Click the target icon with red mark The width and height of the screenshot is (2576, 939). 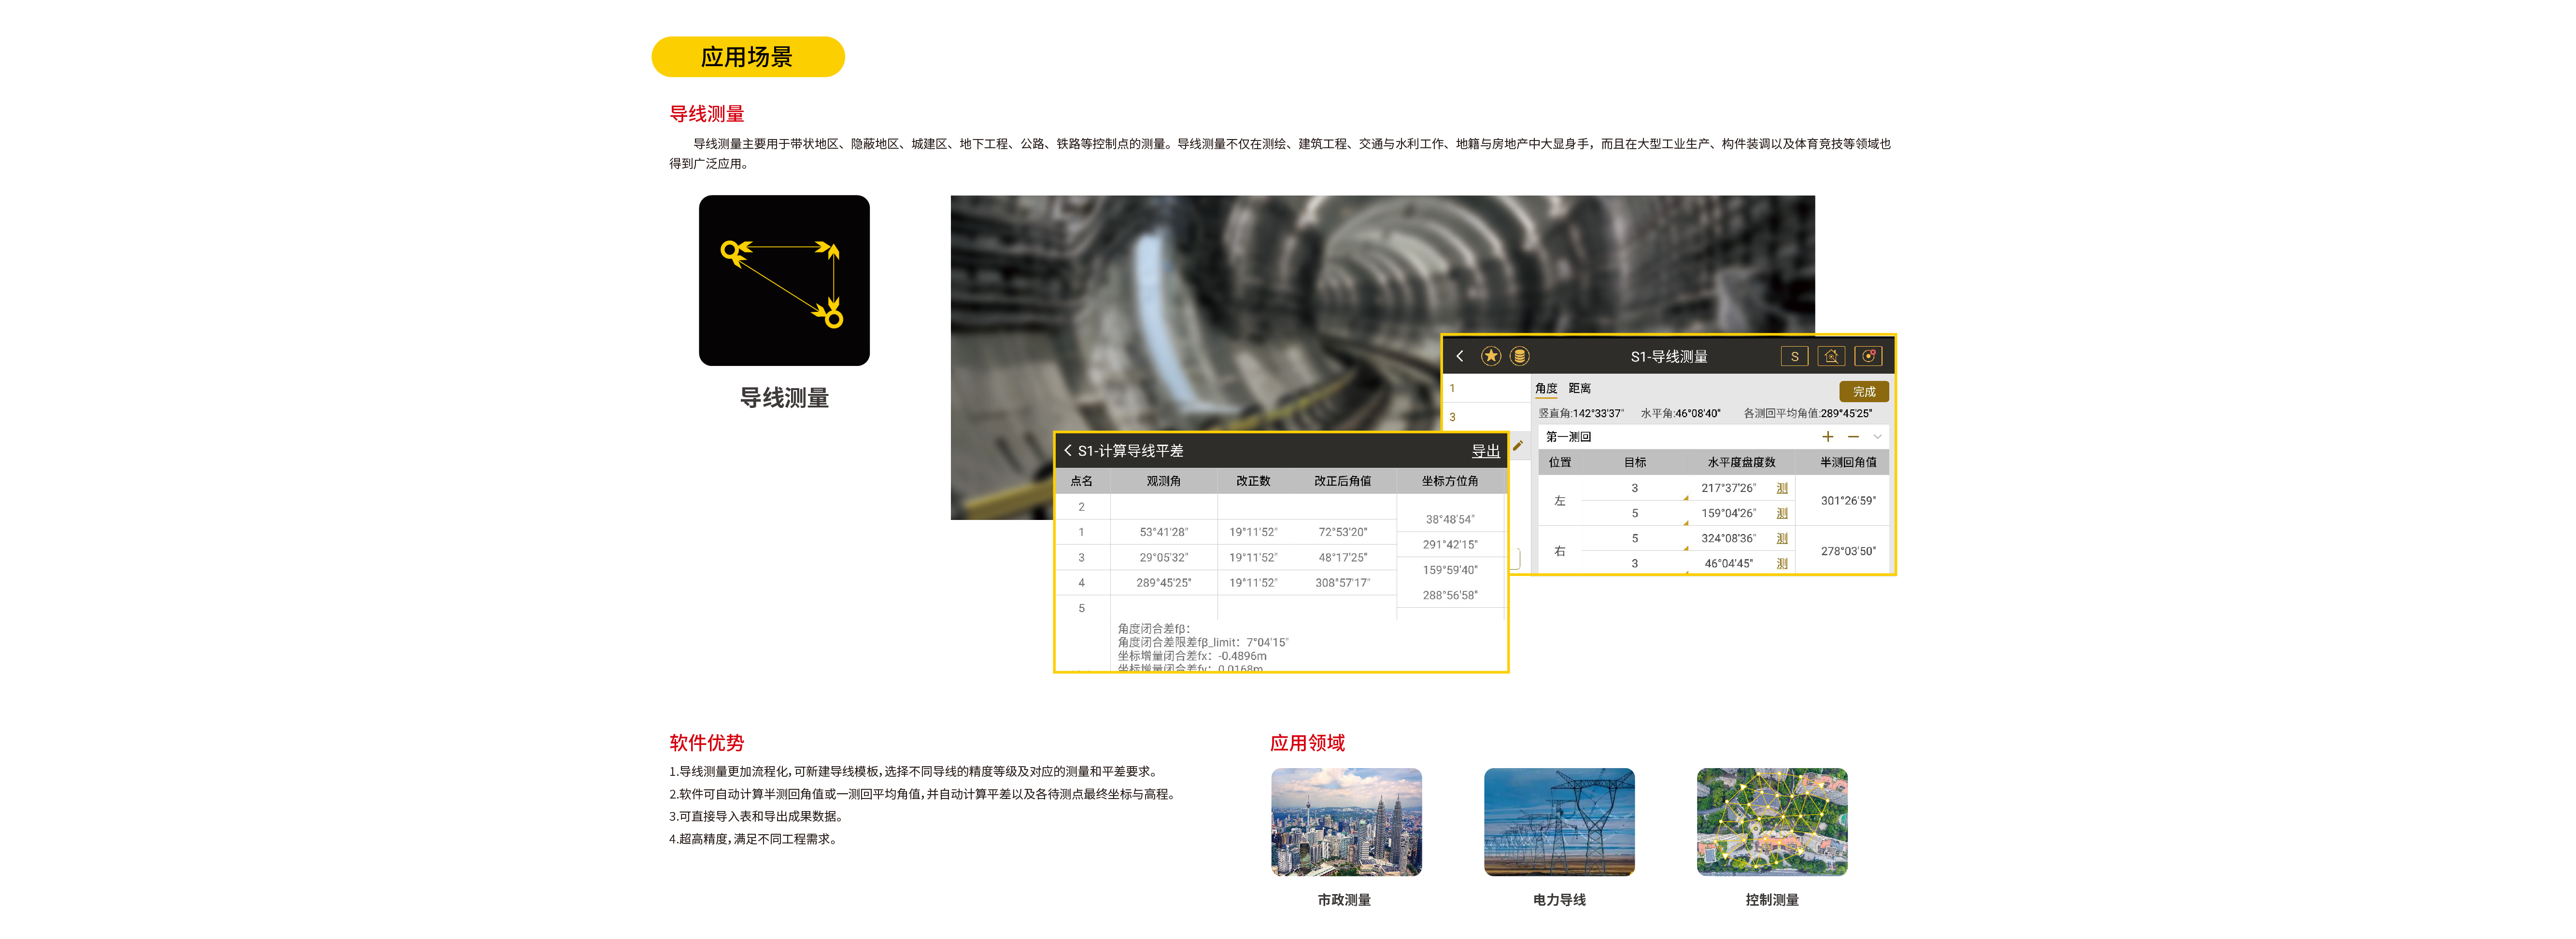1868,356
